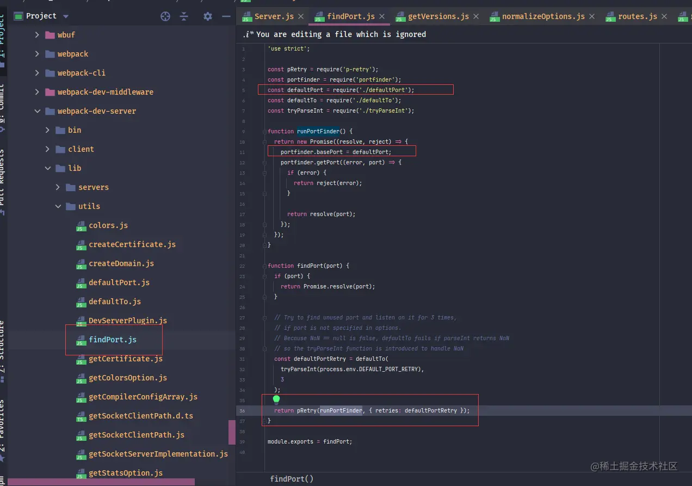Expand the servers folder
This screenshot has height=486, width=692.
[x=58, y=187]
